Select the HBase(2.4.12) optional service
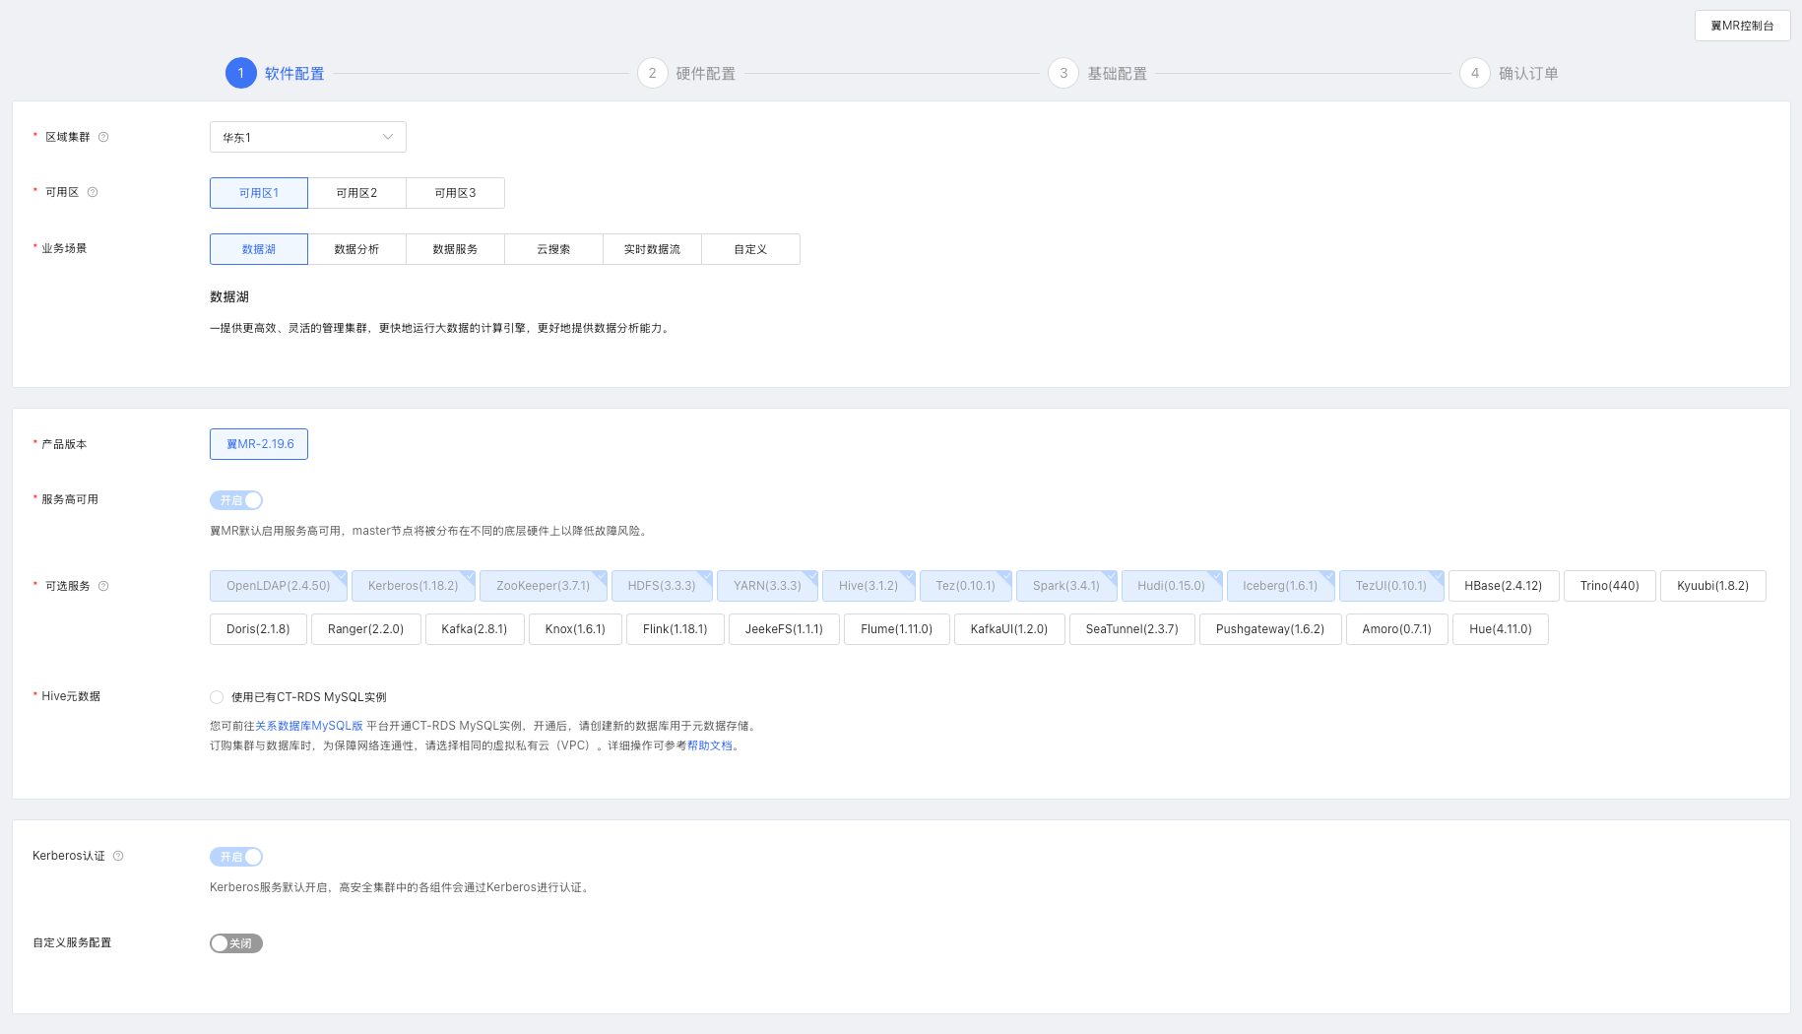The width and height of the screenshot is (1802, 1034). tap(1503, 586)
